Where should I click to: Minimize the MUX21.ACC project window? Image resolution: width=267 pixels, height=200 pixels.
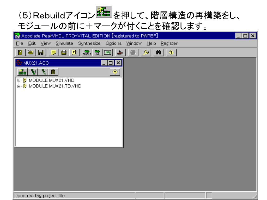(x=104, y=63)
